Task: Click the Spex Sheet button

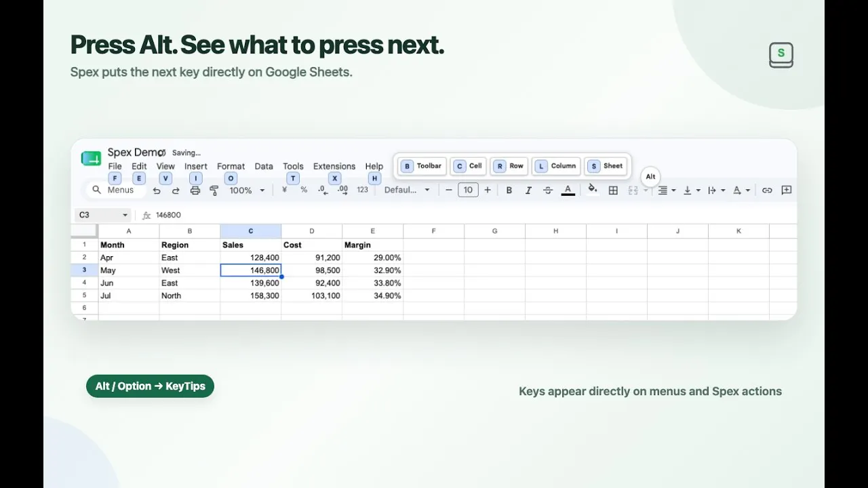Action: click(x=606, y=166)
